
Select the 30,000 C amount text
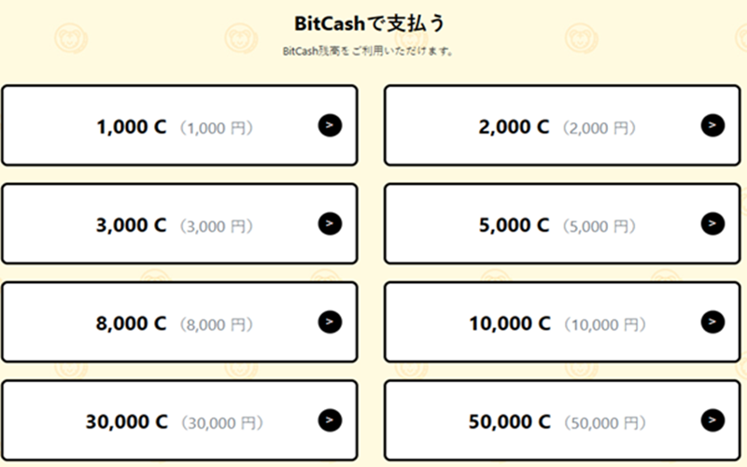point(126,422)
